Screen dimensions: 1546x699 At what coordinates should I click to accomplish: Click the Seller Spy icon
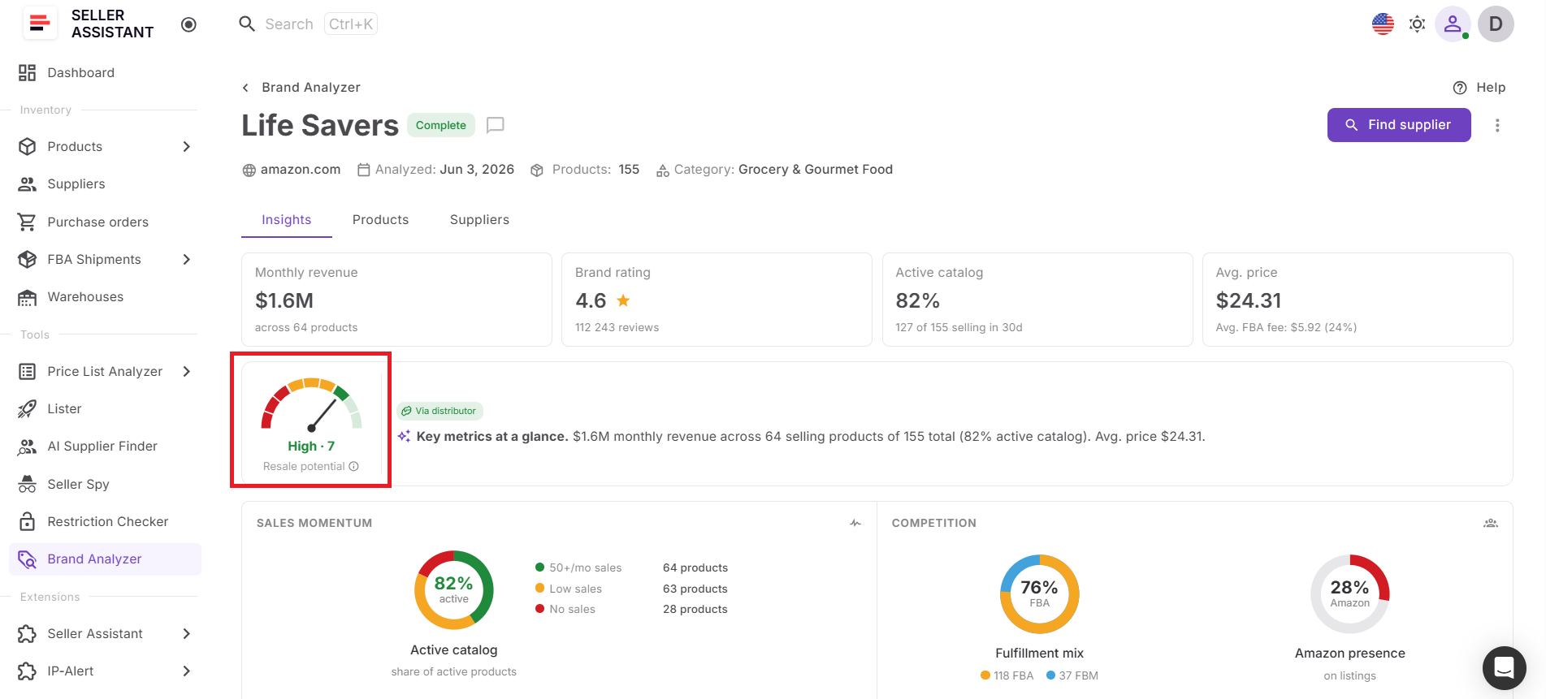(x=27, y=485)
